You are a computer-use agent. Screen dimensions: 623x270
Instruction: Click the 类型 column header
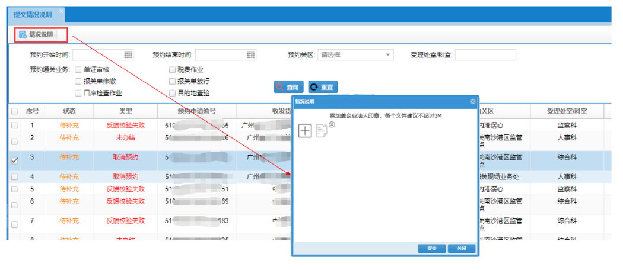click(x=126, y=111)
